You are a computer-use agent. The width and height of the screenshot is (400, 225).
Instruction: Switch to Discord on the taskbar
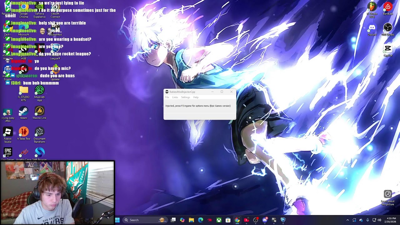[265, 220]
